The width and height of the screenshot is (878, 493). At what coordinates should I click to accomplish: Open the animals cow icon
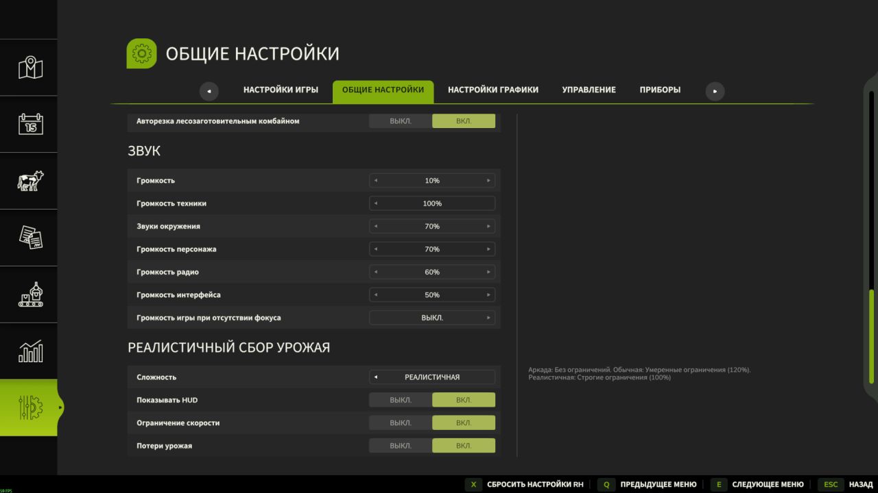point(30,181)
